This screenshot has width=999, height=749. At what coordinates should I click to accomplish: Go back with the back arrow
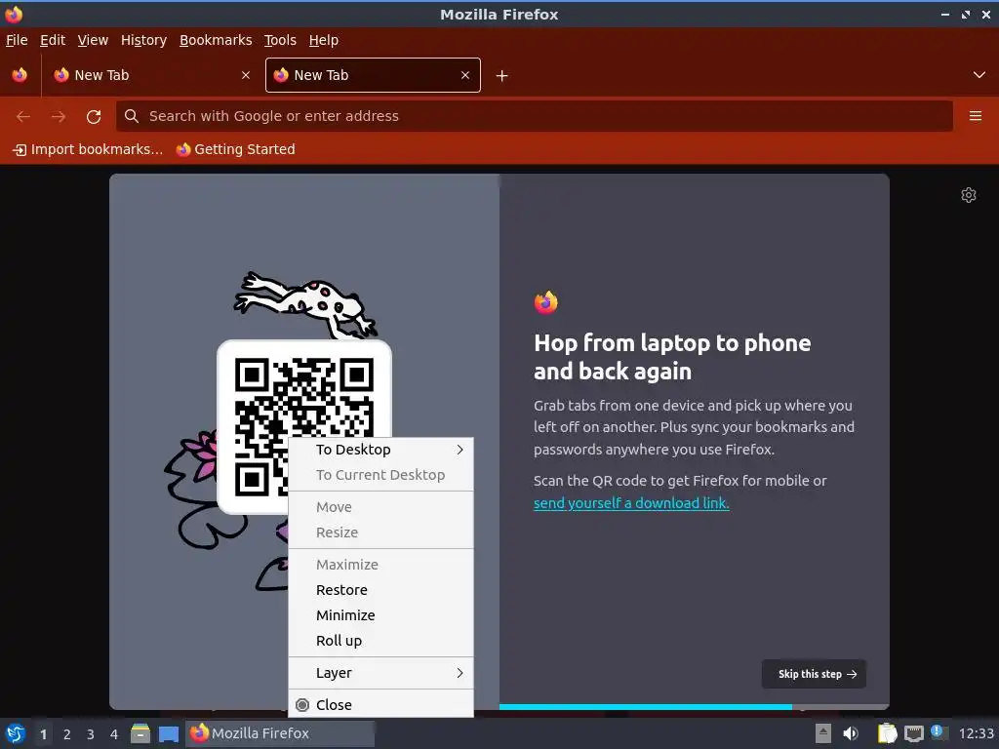pyautogui.click(x=23, y=116)
